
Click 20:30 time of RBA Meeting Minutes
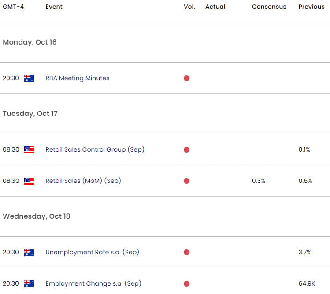(11, 78)
